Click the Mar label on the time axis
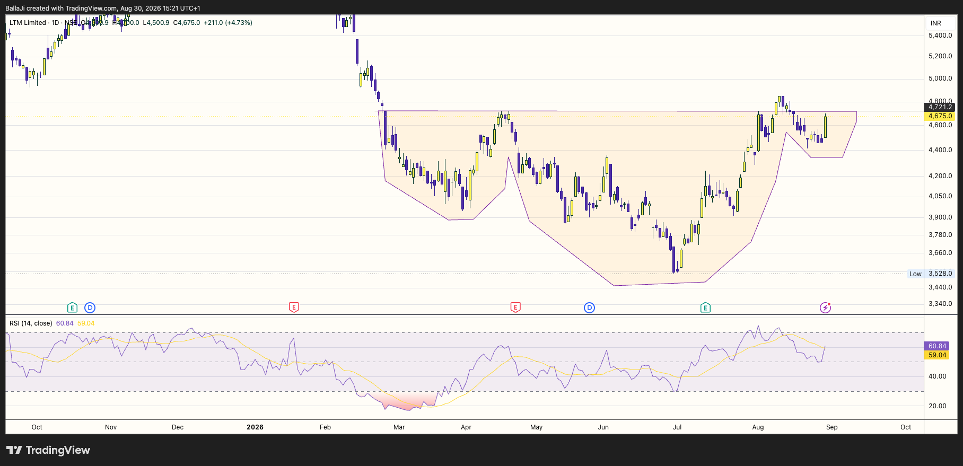This screenshot has height=466, width=963. pyautogui.click(x=399, y=427)
